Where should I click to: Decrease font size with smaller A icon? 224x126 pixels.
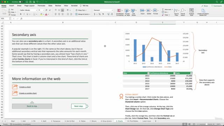50,10
